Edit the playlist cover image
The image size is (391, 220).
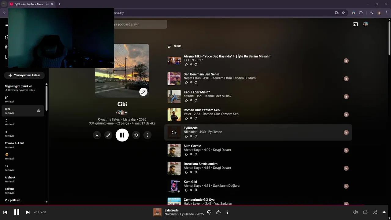point(143,92)
